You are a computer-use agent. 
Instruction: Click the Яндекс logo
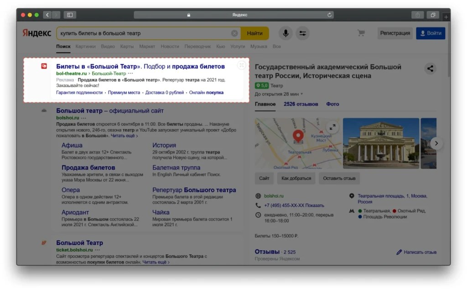coord(37,33)
